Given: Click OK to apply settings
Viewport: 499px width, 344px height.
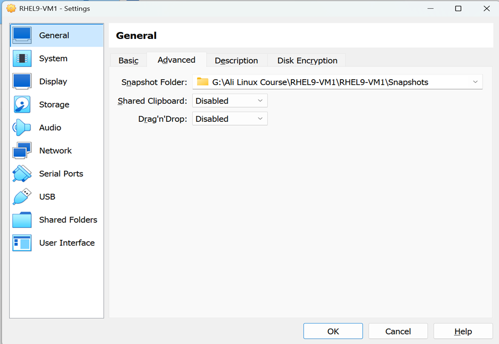Looking at the screenshot, I should pos(333,331).
